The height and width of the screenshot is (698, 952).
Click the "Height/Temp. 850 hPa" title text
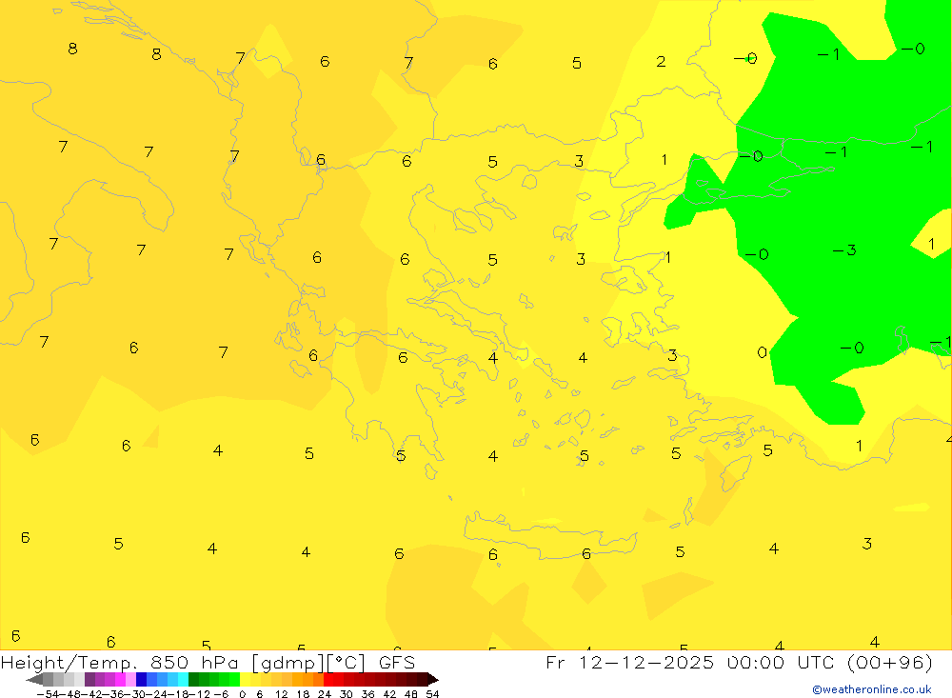(120, 663)
